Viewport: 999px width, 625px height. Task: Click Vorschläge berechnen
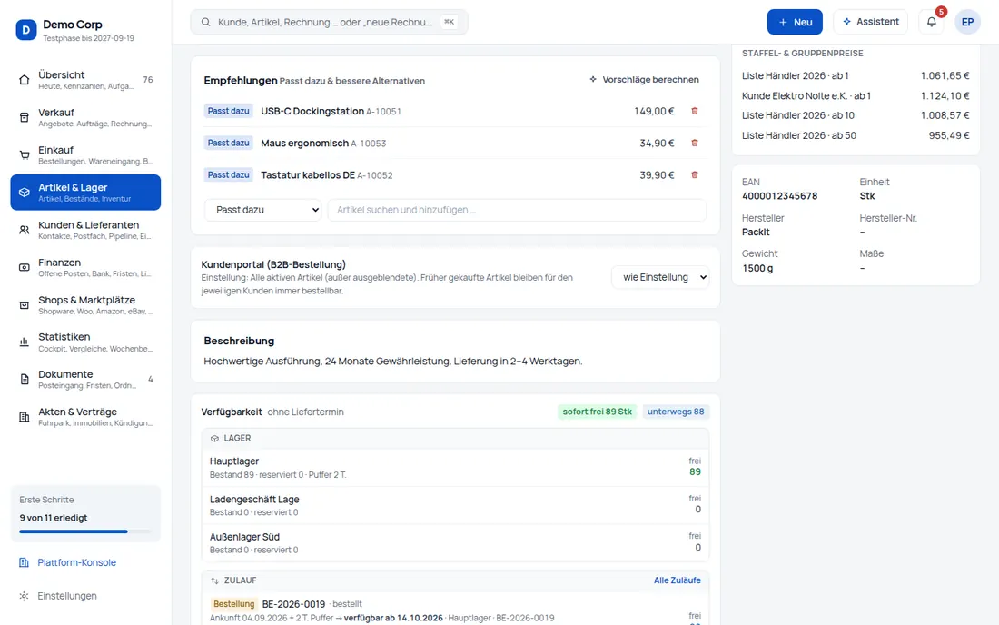coord(644,80)
